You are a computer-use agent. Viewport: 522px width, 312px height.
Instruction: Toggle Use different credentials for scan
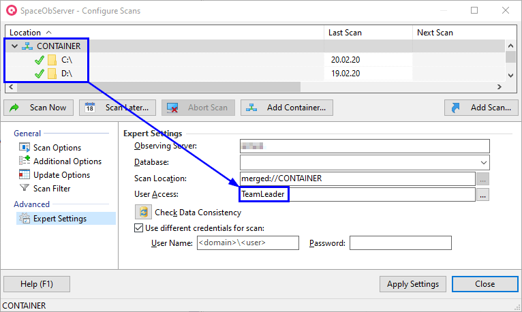click(x=139, y=228)
